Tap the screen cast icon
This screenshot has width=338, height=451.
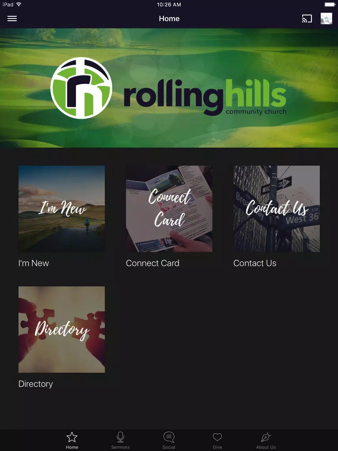(307, 19)
